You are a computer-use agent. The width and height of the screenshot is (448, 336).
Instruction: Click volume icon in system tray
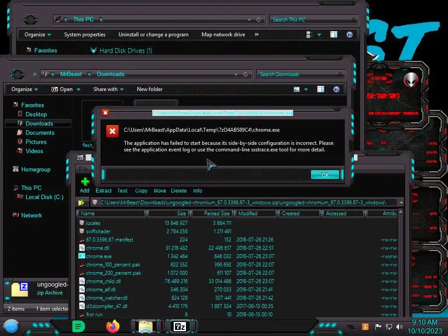coord(399,326)
